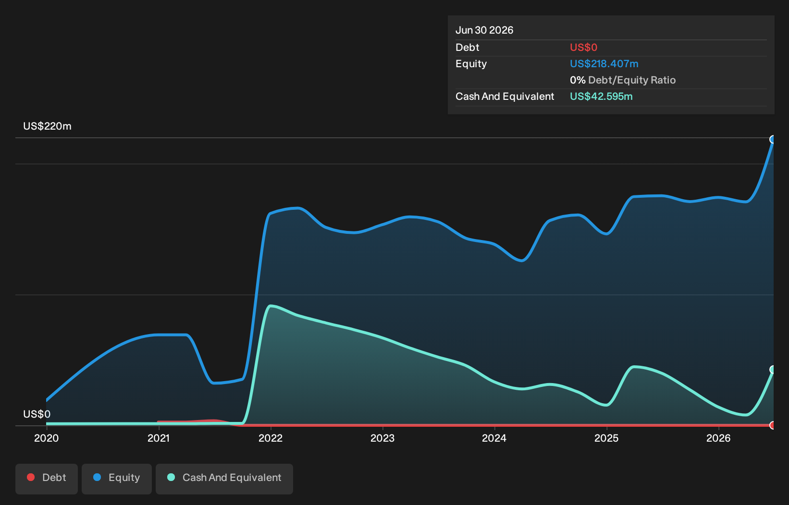Viewport: 789px width, 505px height.
Task: Click the 2023 x-axis label
Action: [x=382, y=438]
